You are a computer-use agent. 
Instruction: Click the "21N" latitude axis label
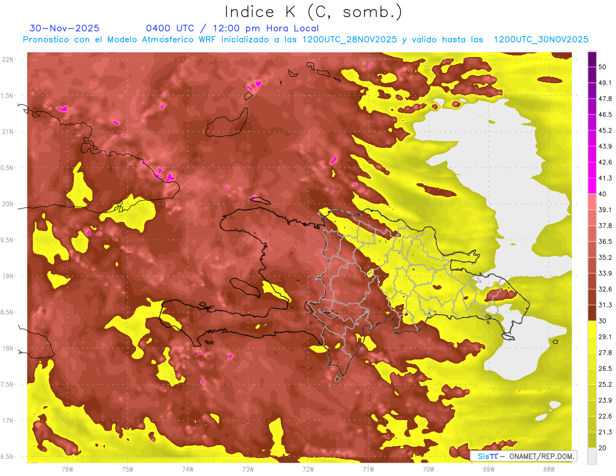coord(8,131)
